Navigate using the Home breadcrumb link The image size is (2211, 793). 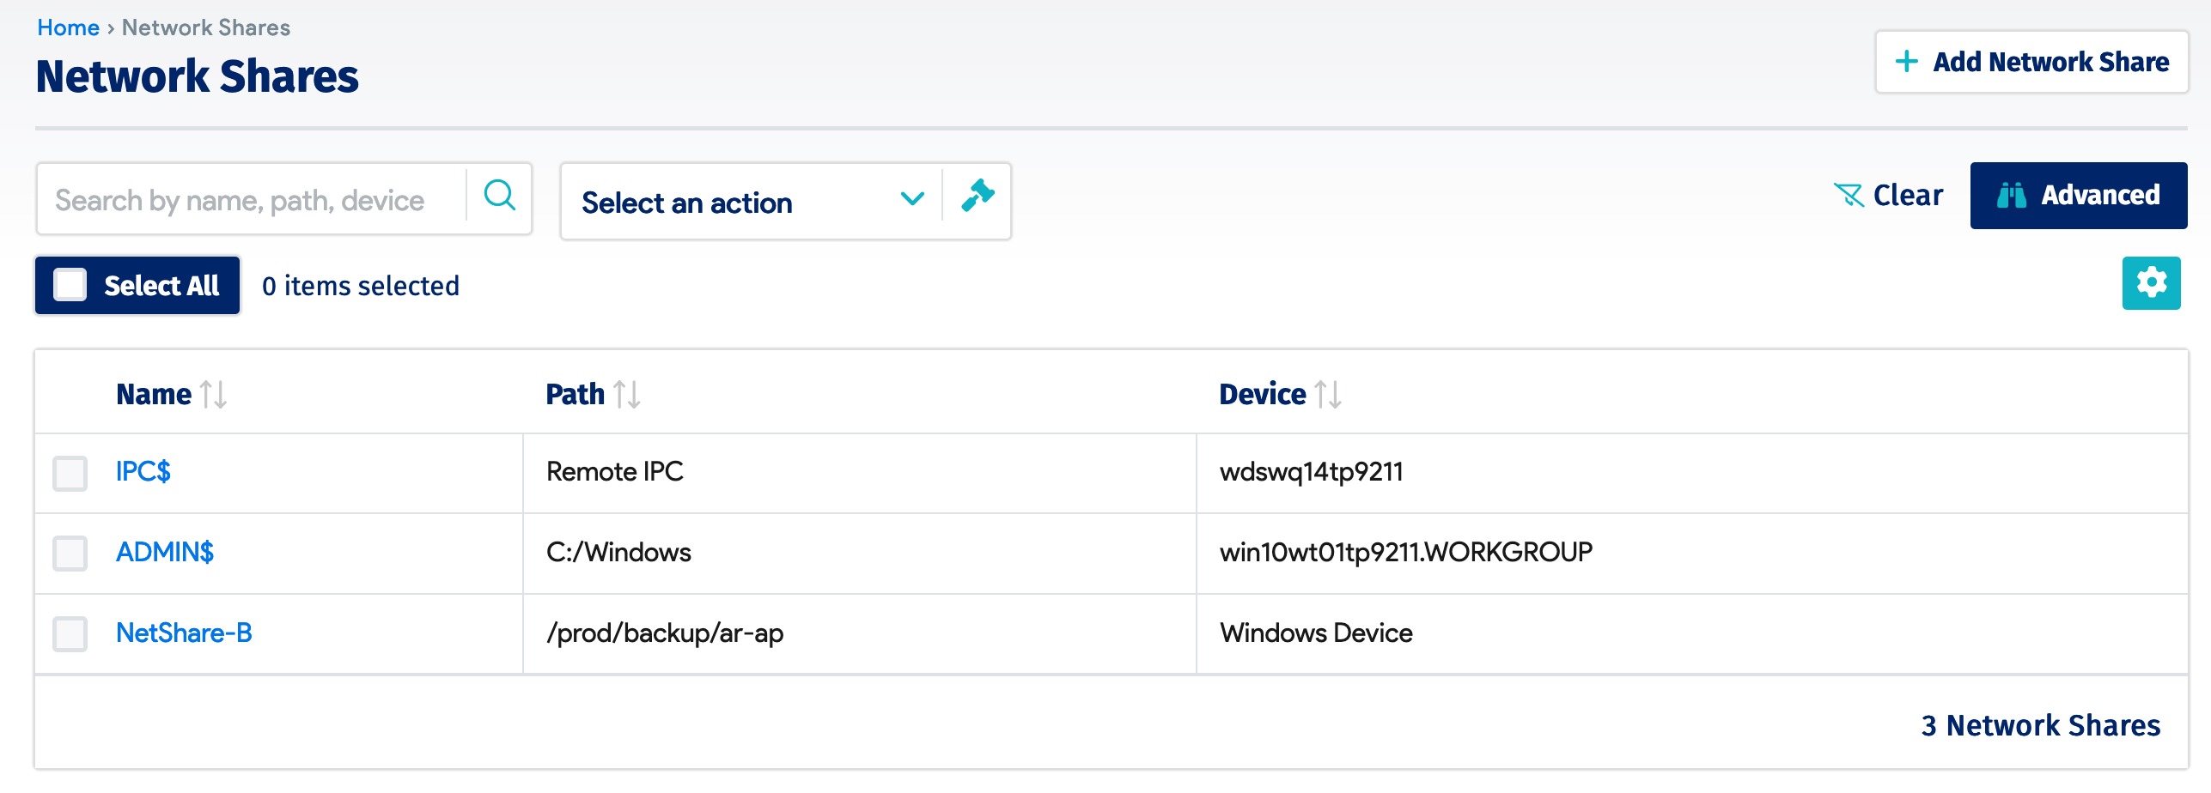click(69, 27)
